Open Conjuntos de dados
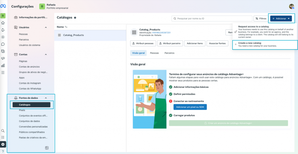Screen dimensions: 298x154 29,121
